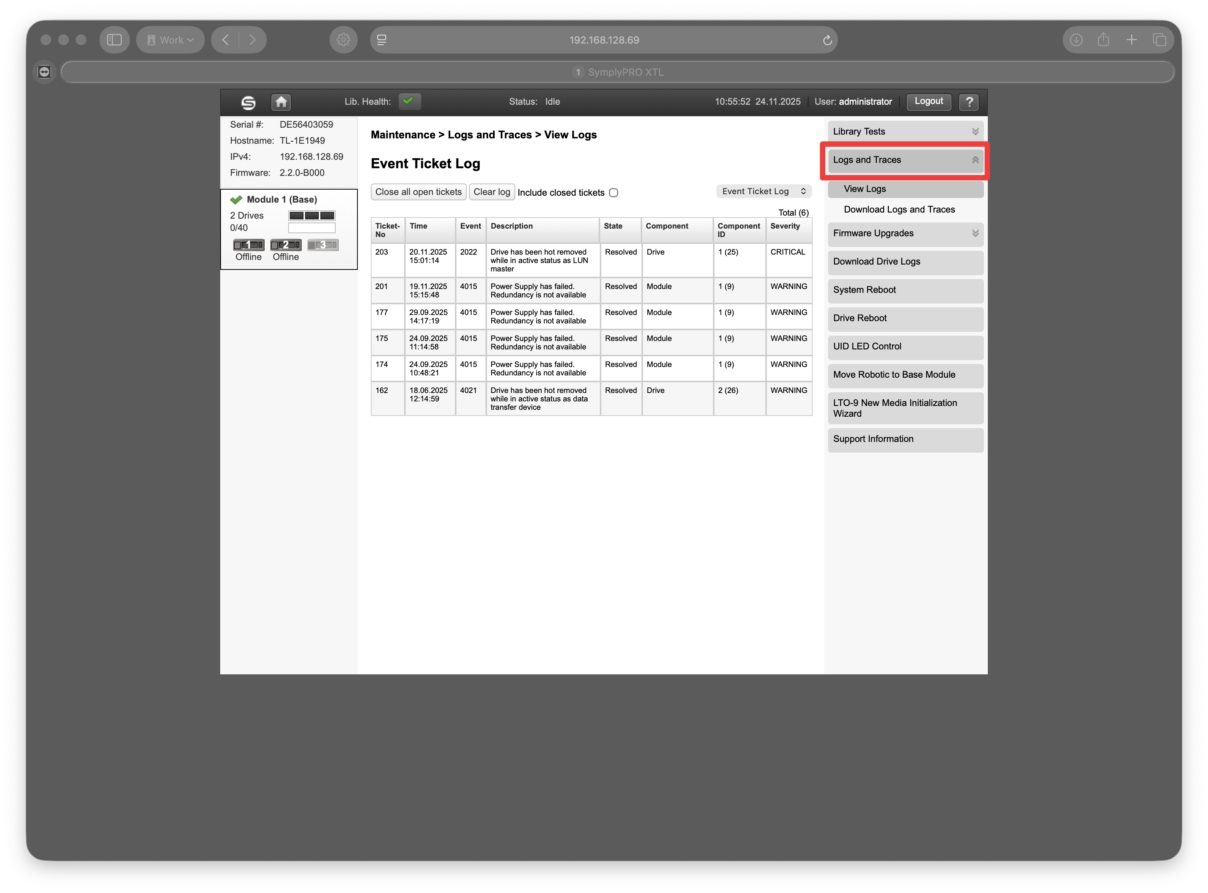Collapse the Logs and Traces section
This screenshot has height=893, width=1208.
point(905,160)
